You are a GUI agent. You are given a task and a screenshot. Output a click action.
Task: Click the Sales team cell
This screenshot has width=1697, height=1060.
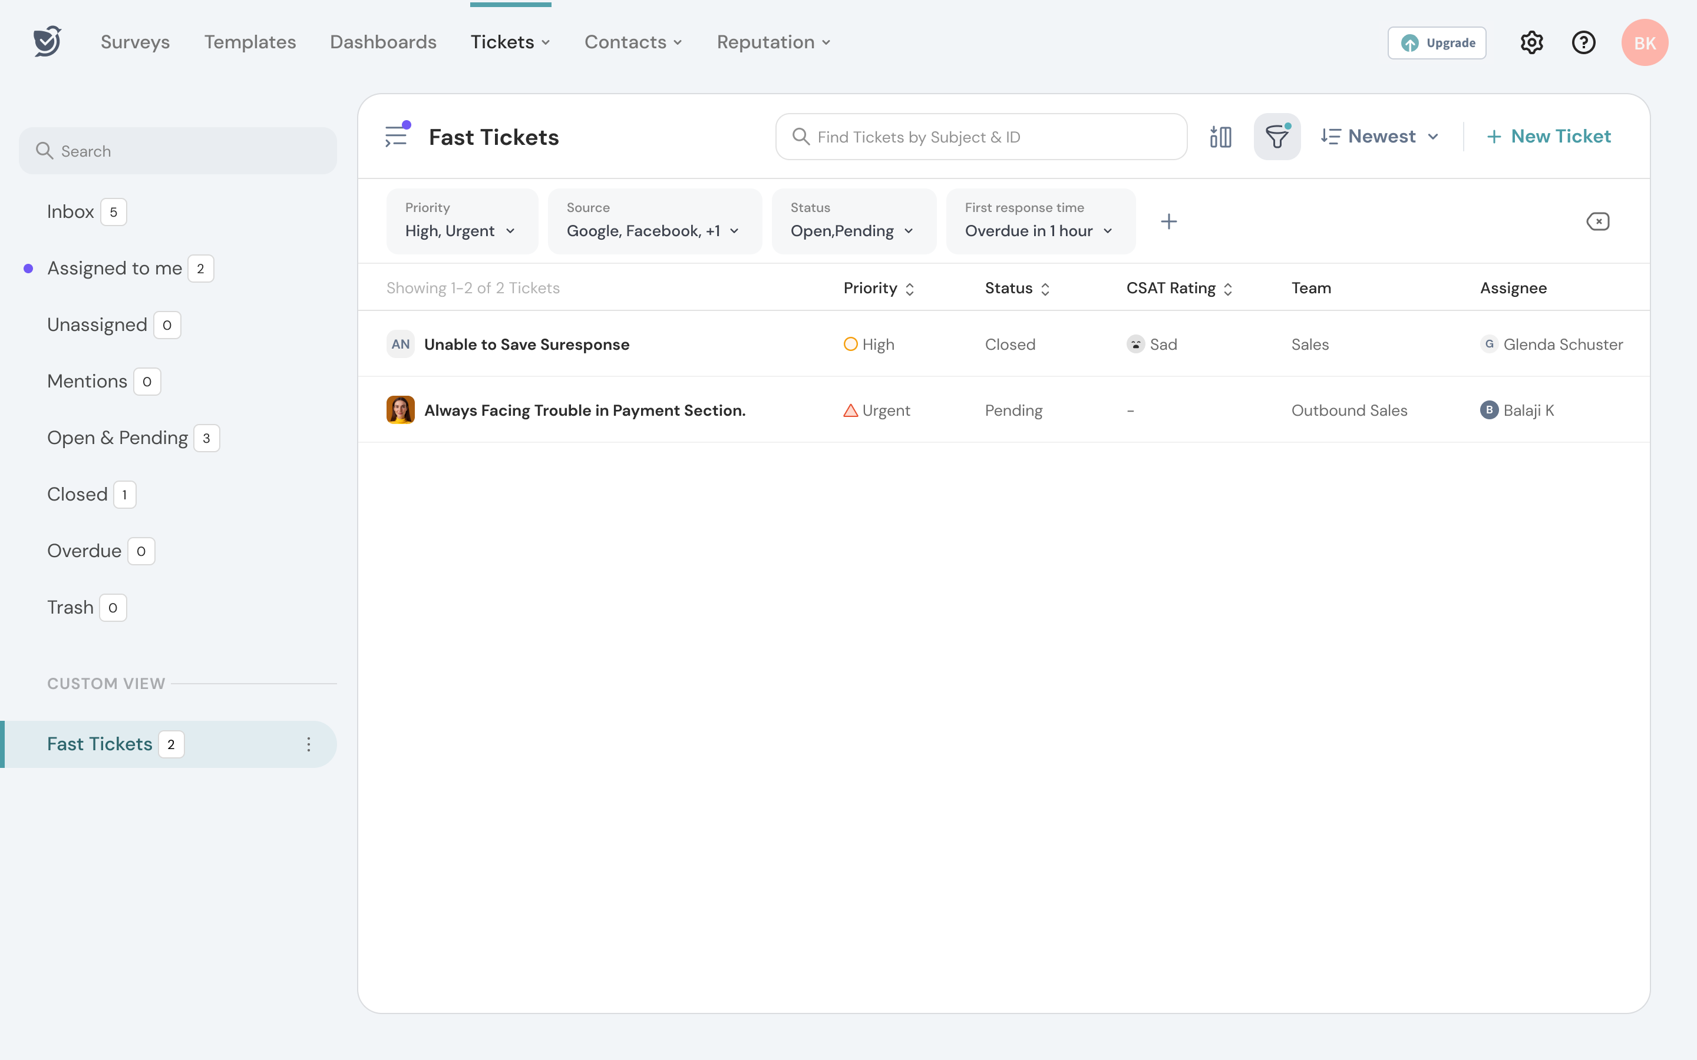(1310, 344)
